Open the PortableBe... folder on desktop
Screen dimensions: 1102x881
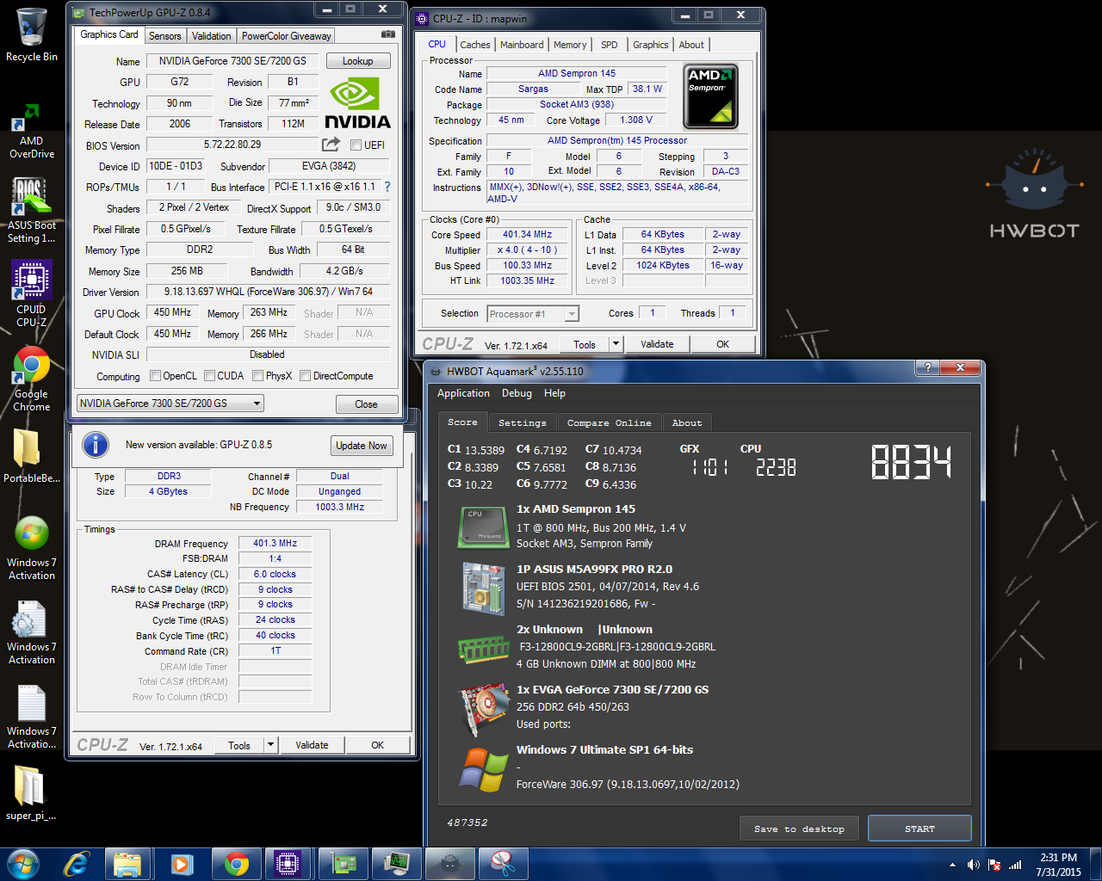[32, 456]
